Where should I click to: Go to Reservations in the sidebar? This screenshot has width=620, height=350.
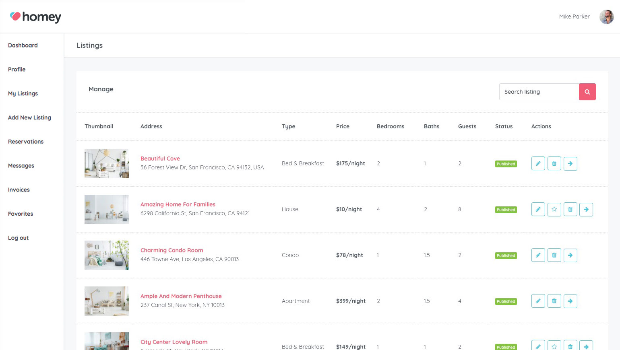click(x=26, y=142)
